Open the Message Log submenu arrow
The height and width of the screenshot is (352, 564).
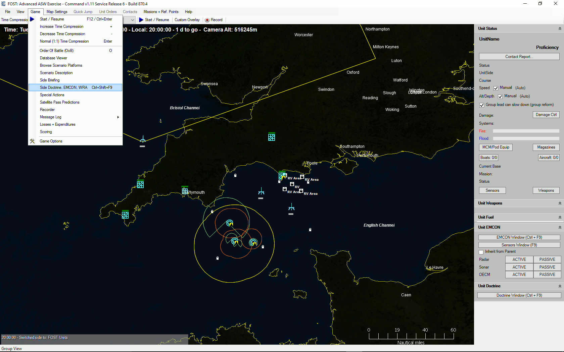(x=118, y=117)
